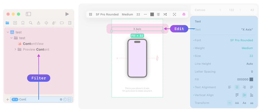Expand the Preview Content folder
The width and height of the screenshot is (262, 112).
pos(15,49)
